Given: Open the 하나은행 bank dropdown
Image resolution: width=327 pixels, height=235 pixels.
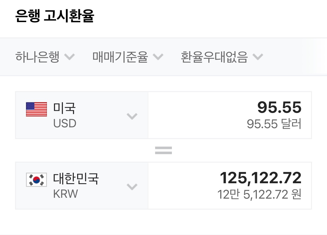Looking at the screenshot, I should 37,57.
